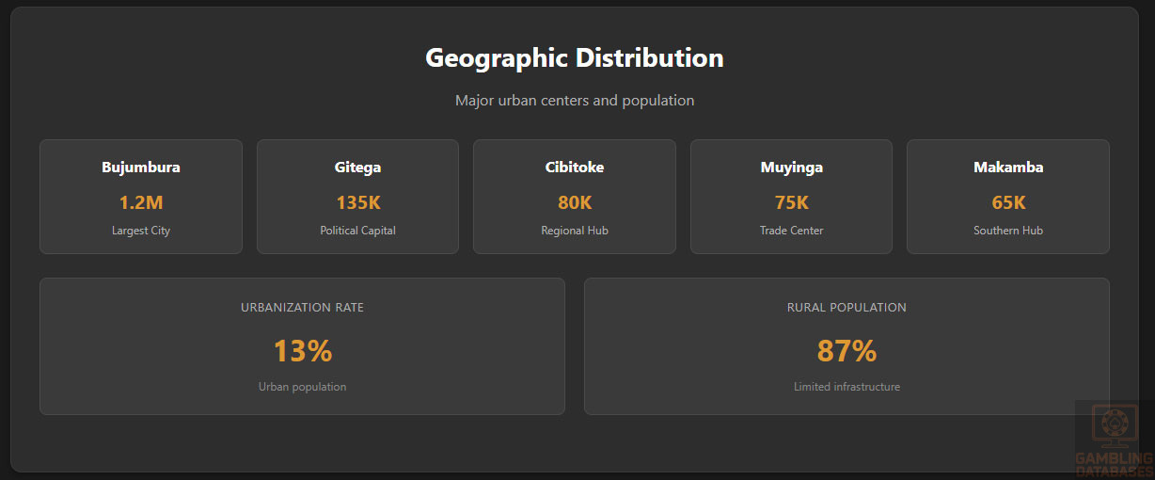Click Muyinga's 75K population value
This screenshot has width=1155, height=480.
click(791, 202)
